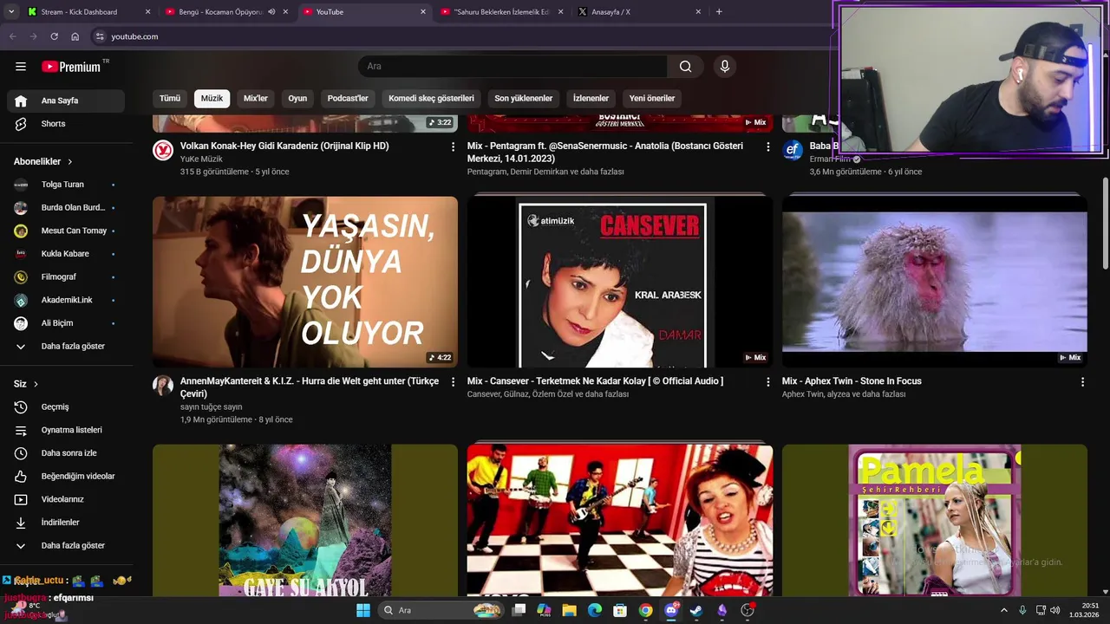Image resolution: width=1110 pixels, height=624 pixels.
Task: Start voice search with microphone icon
Action: (725, 67)
